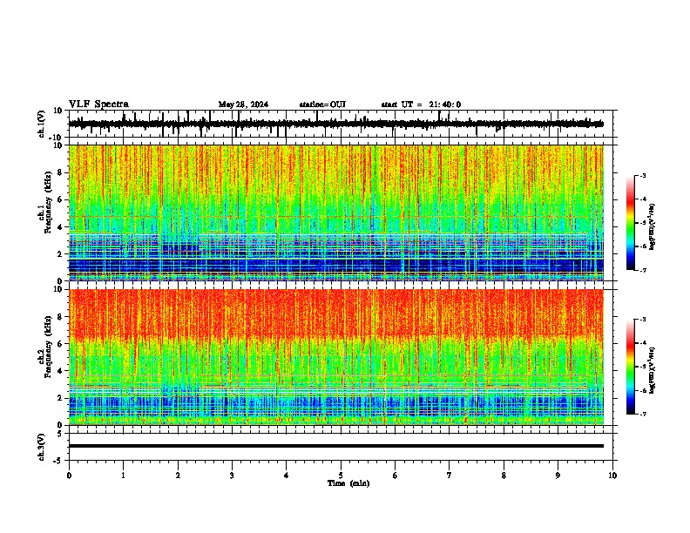Click the ch.1 color bar log(PSD) unit label
Viewport: 690px width, 533px height.
tap(653, 226)
